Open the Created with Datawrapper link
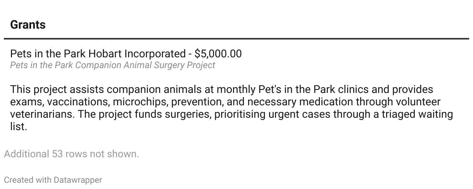473x189 pixels. pos(53,180)
